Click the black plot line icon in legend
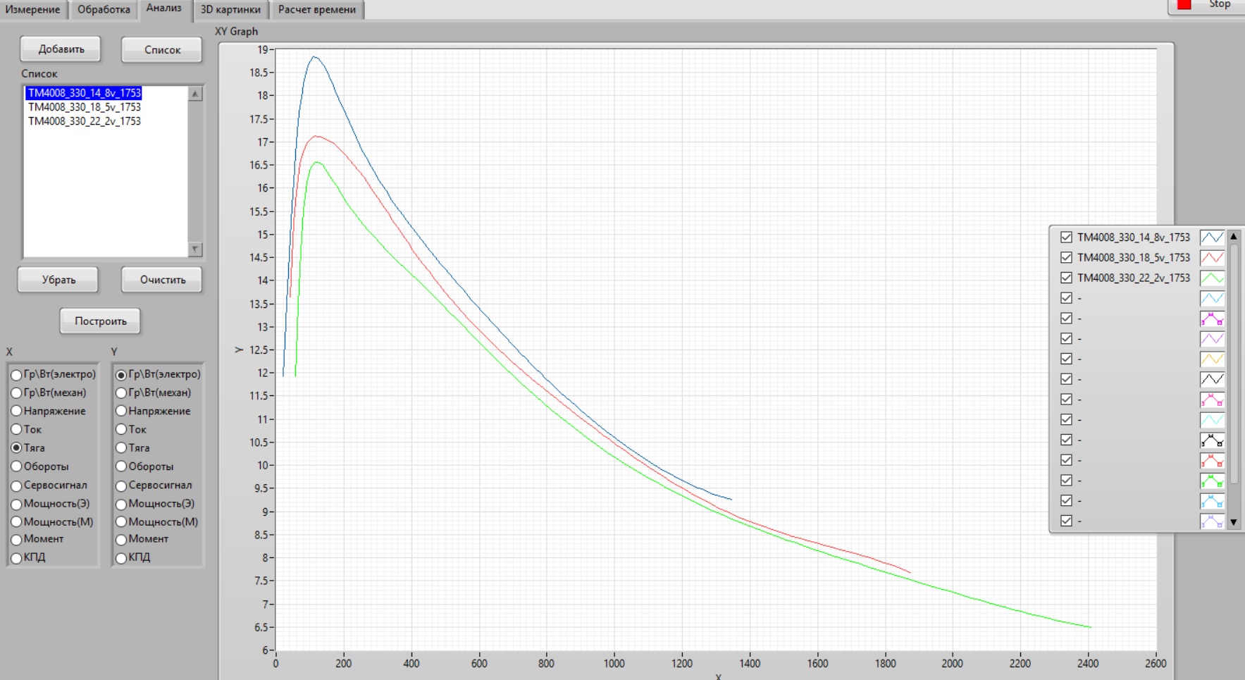 point(1211,380)
